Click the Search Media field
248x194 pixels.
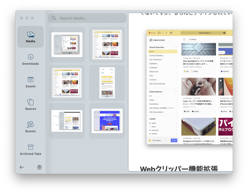click(87, 18)
